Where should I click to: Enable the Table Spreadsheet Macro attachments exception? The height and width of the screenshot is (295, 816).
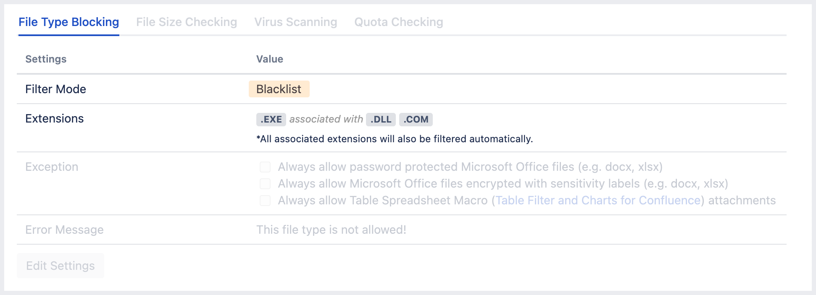click(x=265, y=201)
